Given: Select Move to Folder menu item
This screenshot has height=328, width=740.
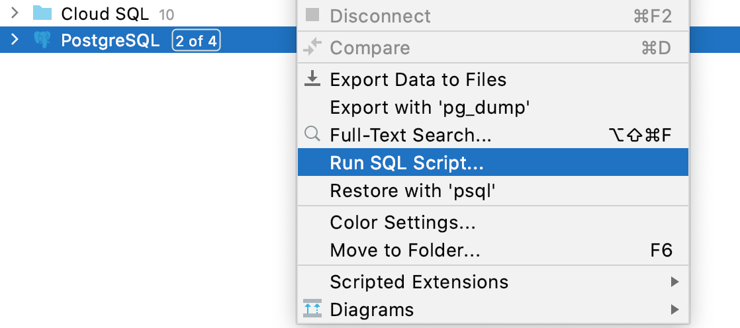Looking at the screenshot, I should pyautogui.click(x=405, y=250).
